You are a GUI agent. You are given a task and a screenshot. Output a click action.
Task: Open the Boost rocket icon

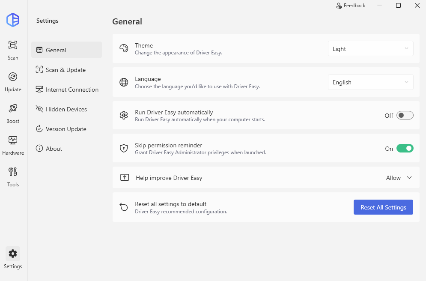[13, 109]
